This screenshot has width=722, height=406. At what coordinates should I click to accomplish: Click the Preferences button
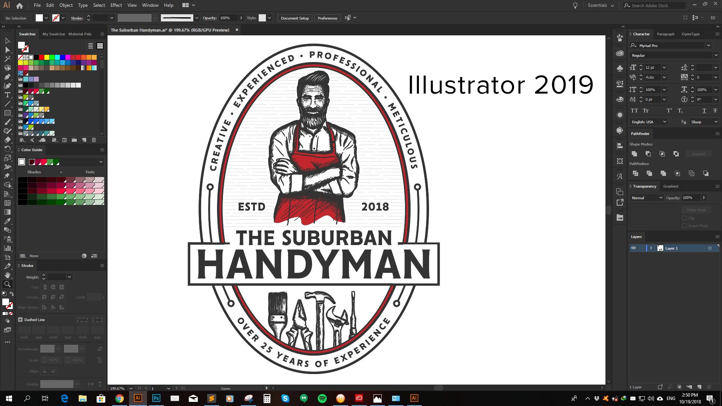click(x=327, y=18)
